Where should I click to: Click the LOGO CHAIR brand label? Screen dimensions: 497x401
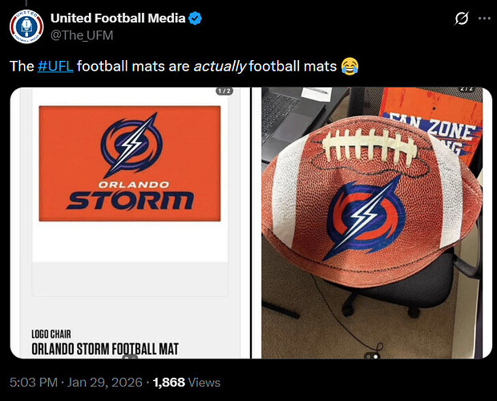pyautogui.click(x=51, y=334)
